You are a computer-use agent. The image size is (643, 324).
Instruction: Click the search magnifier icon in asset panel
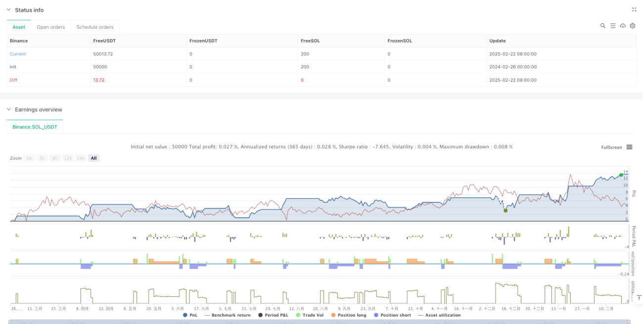click(x=602, y=26)
